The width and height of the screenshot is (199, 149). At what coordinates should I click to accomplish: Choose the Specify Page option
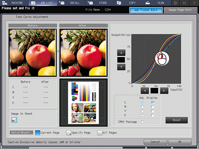pos(79,132)
